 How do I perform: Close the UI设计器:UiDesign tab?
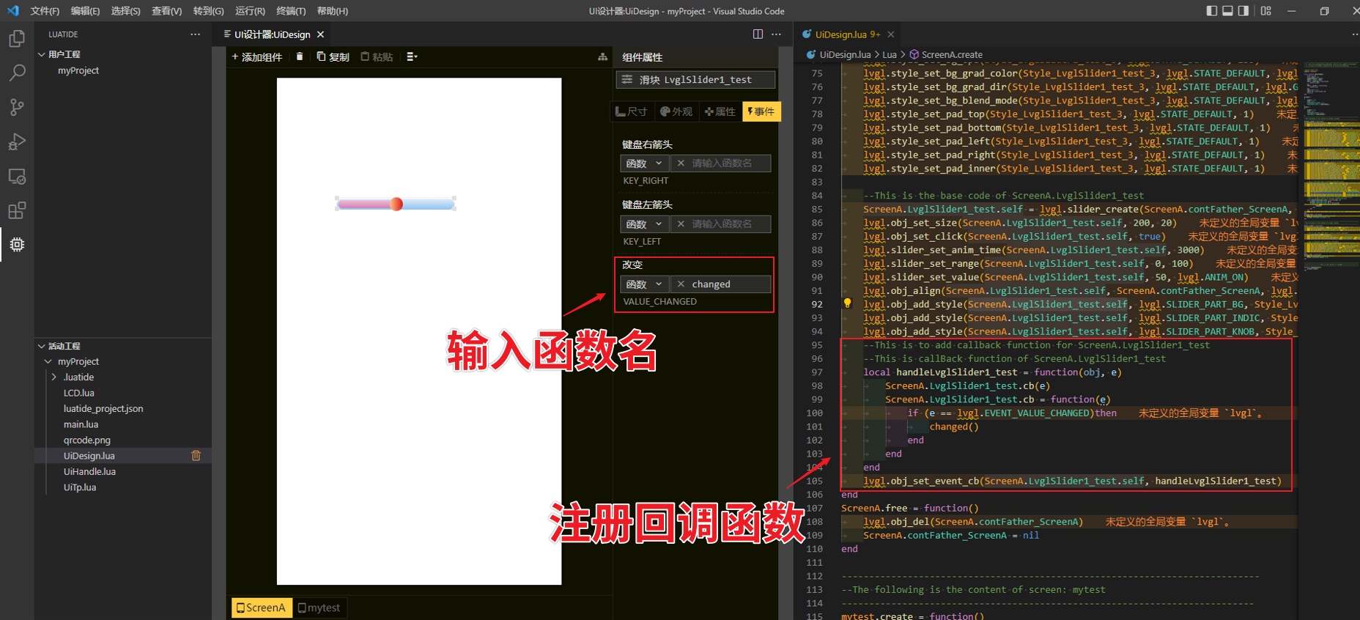[320, 34]
